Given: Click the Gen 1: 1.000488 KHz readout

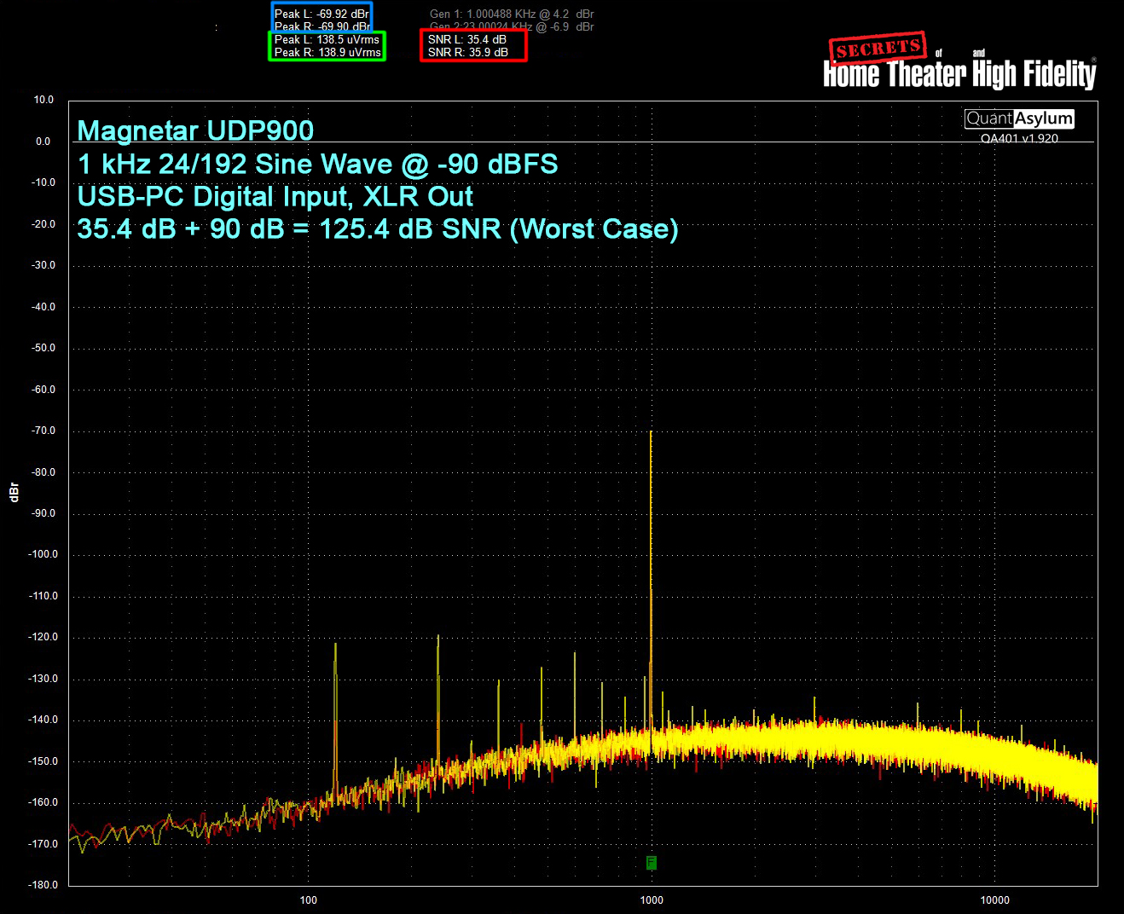Looking at the screenshot, I should point(512,14).
